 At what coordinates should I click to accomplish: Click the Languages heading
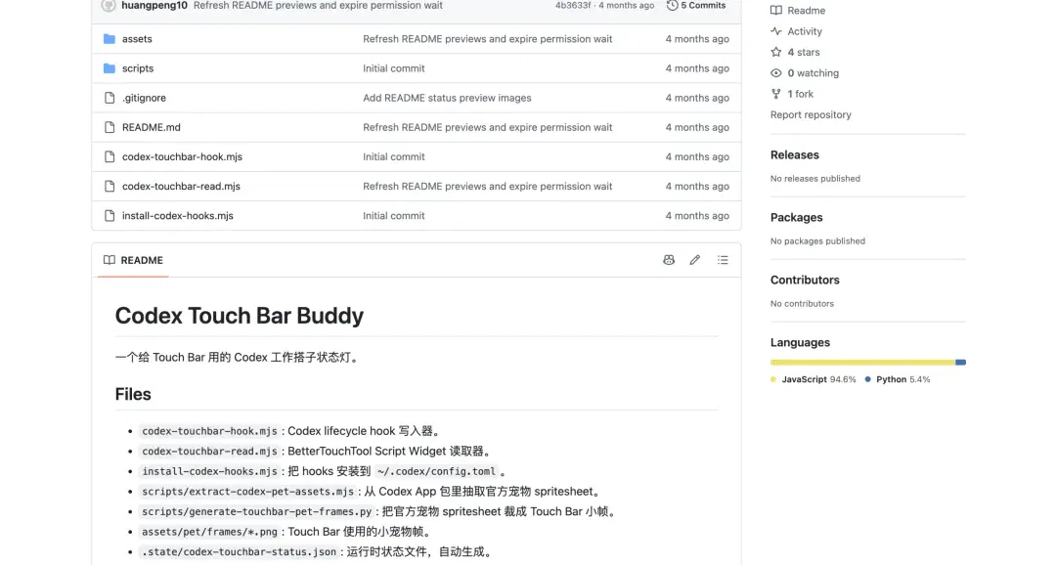(x=800, y=343)
